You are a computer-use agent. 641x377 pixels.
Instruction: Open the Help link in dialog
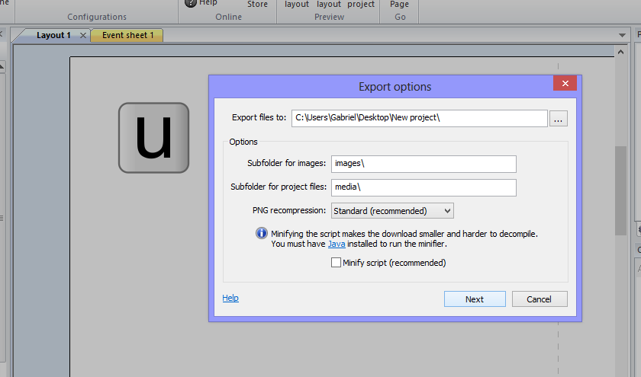[230, 298]
